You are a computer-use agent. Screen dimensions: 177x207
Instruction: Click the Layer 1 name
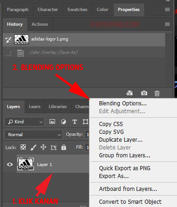point(44,165)
